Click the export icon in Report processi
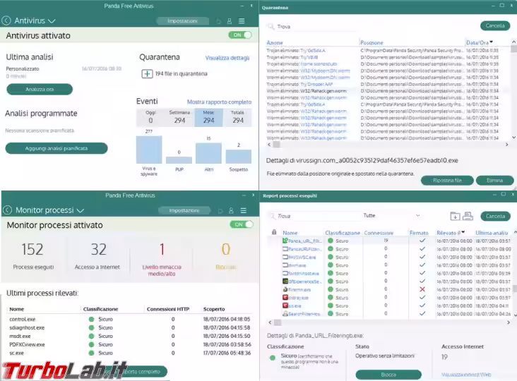Screen dimensions: 517x381 tap(456, 216)
